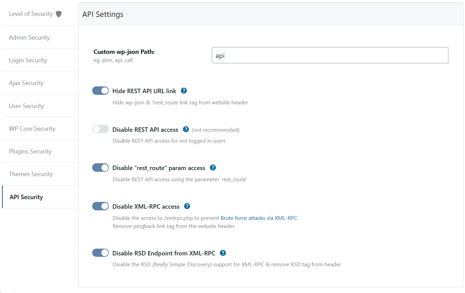Click the "Disable the RSD (Really Simple Discovery)" description

[227, 264]
